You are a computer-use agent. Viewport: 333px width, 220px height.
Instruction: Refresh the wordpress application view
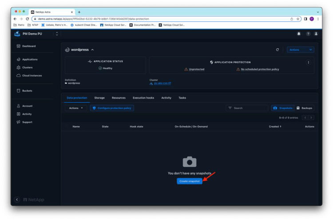pyautogui.click(x=277, y=50)
